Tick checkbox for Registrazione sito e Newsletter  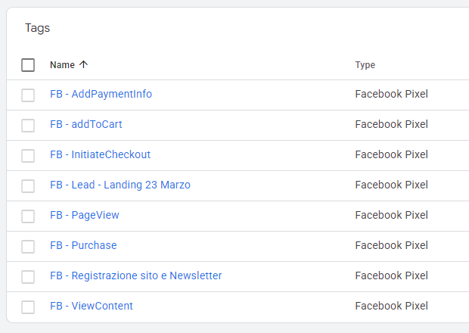[x=28, y=276]
